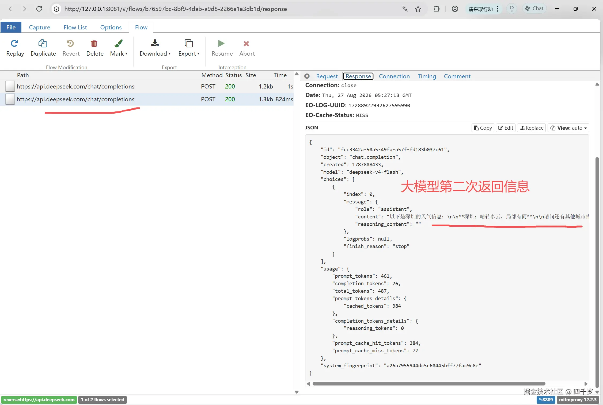Open the 请采取行动 menu dots
Screen dimensions: 603x405
click(498, 9)
